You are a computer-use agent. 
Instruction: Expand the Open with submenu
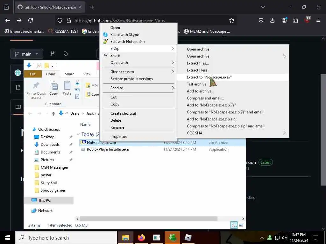(138, 63)
